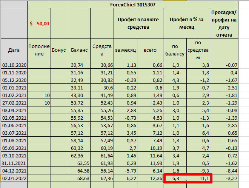Image resolution: width=249 pixels, height=188 pixels.
Task: Click balance value 43,30
Action: (78, 95)
